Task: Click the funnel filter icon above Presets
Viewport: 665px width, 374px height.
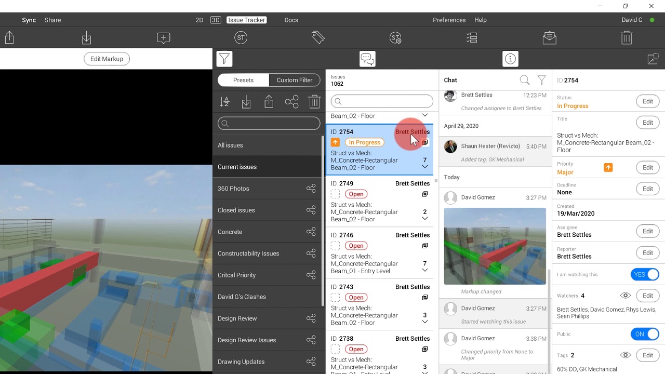Action: pyautogui.click(x=224, y=59)
